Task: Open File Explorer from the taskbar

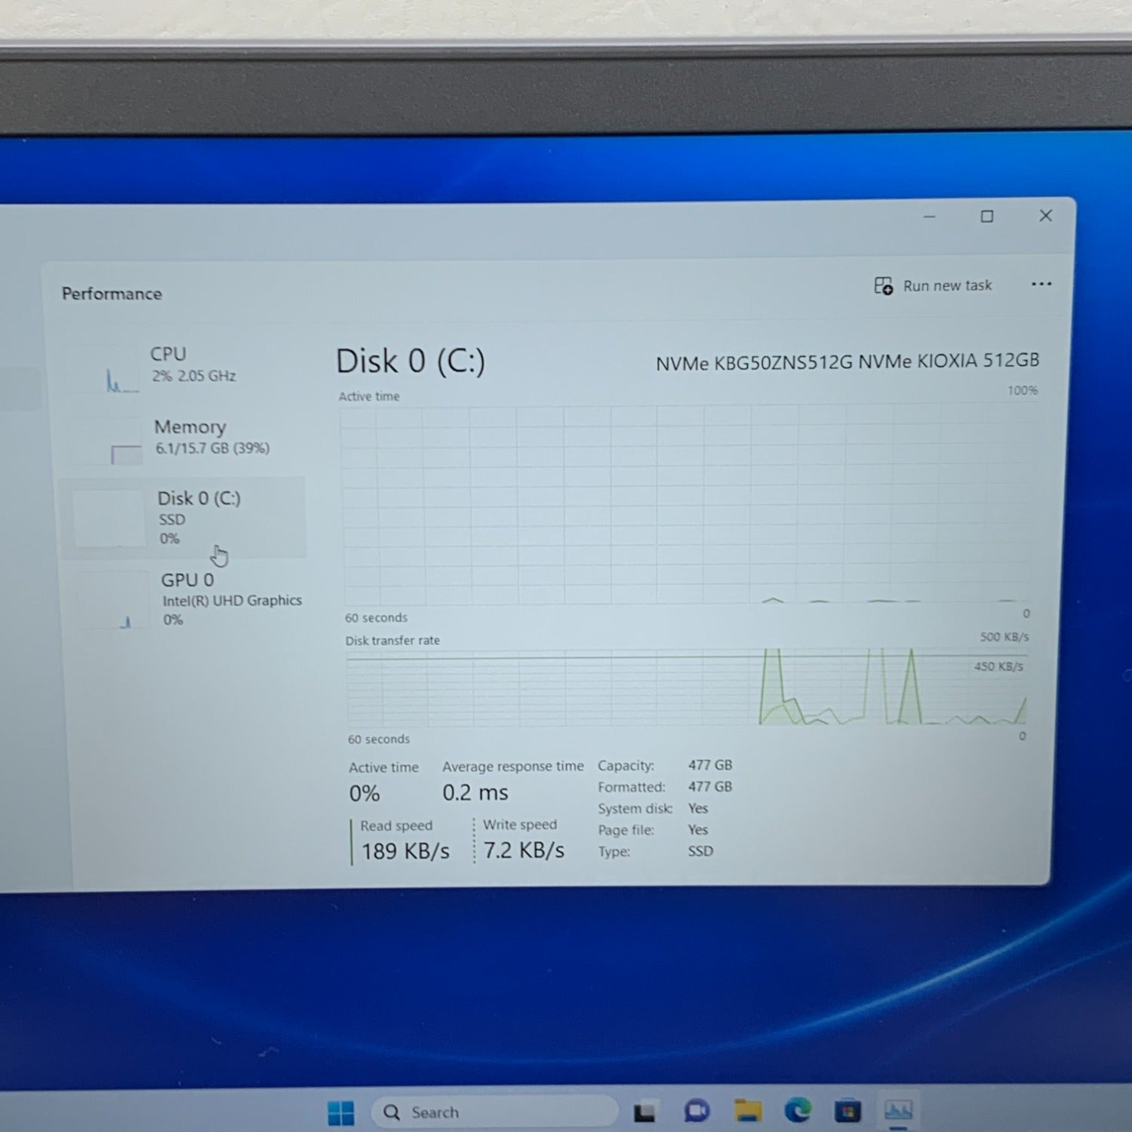Action: click(x=748, y=1110)
